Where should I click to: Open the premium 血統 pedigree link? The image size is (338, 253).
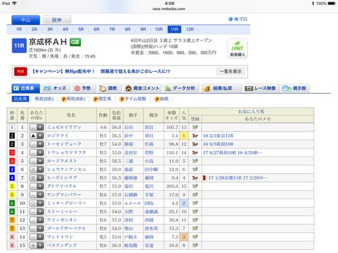tap(162, 99)
